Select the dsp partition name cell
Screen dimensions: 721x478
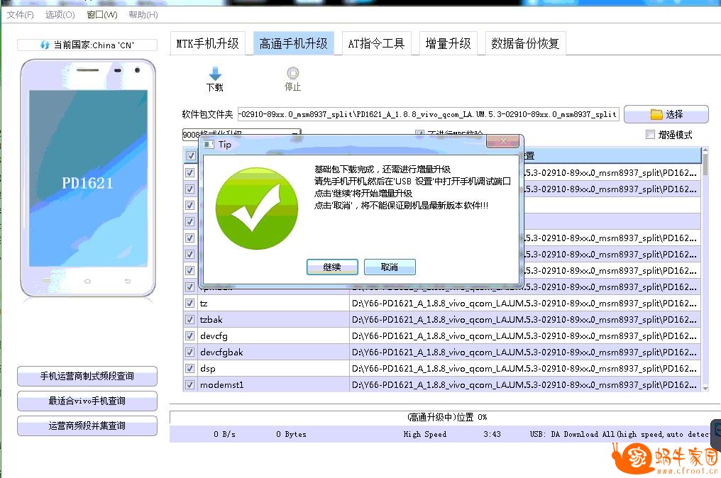coord(274,369)
